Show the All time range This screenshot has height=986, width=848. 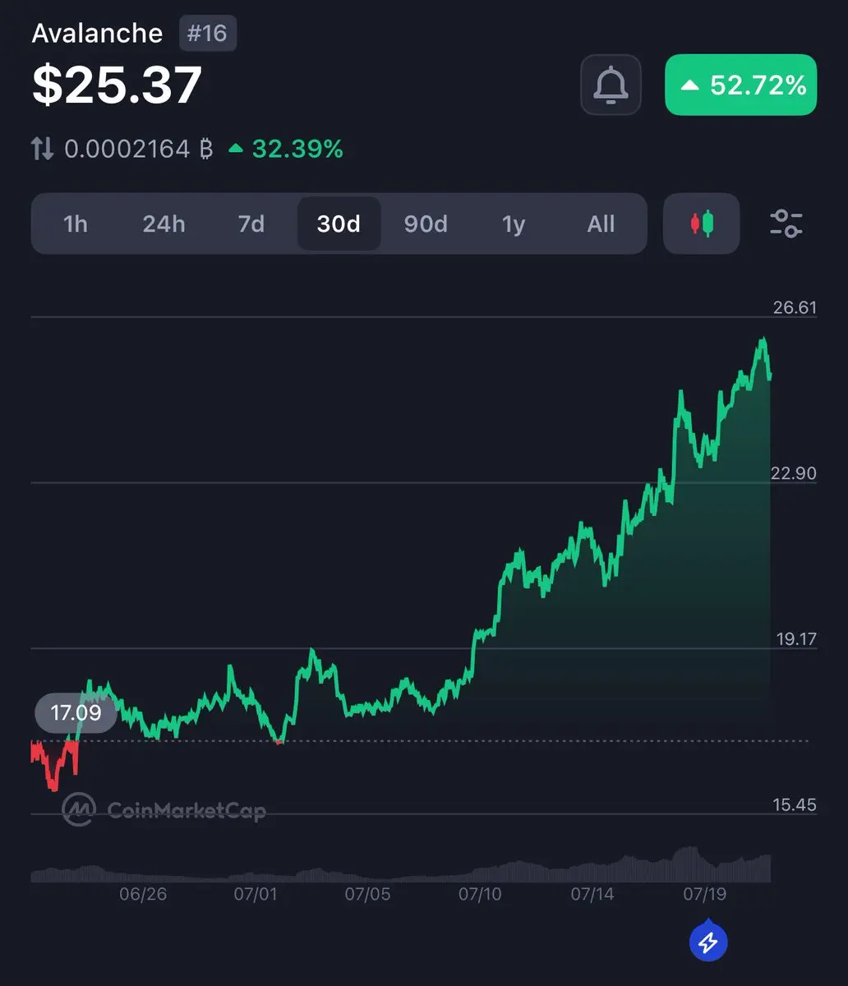pos(601,223)
